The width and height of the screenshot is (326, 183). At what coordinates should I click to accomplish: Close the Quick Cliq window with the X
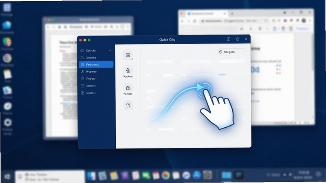[x=246, y=39]
